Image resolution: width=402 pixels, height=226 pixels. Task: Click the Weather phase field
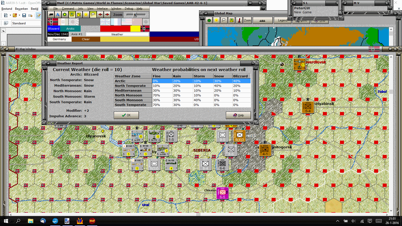pos(117,34)
